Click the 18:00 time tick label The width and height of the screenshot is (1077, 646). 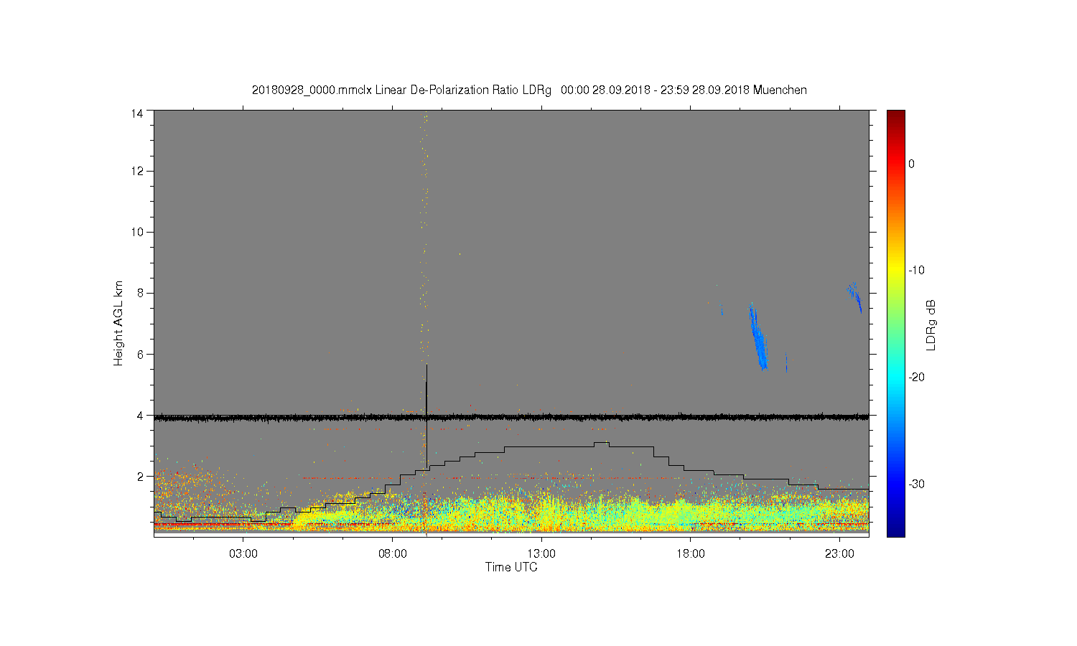click(690, 554)
